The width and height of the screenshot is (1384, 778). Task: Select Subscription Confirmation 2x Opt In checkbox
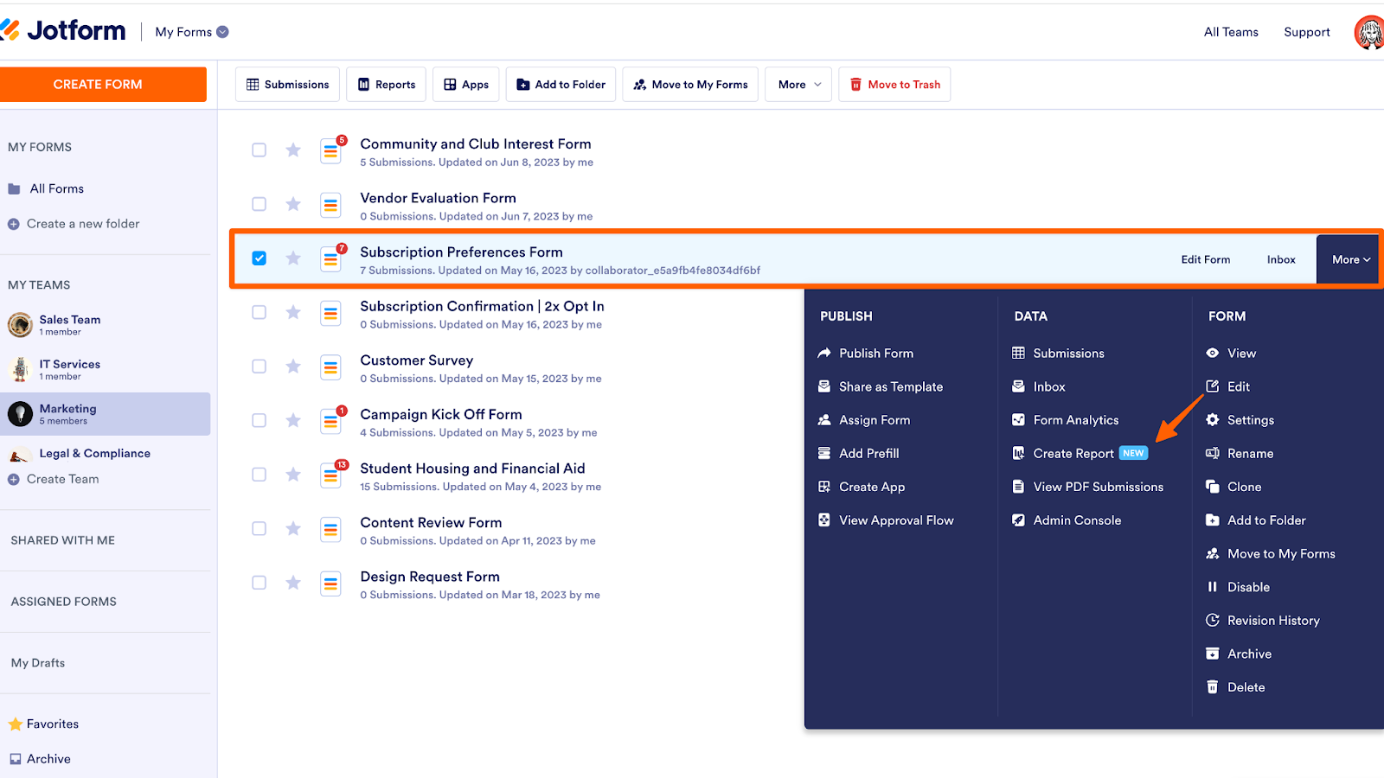coord(259,312)
